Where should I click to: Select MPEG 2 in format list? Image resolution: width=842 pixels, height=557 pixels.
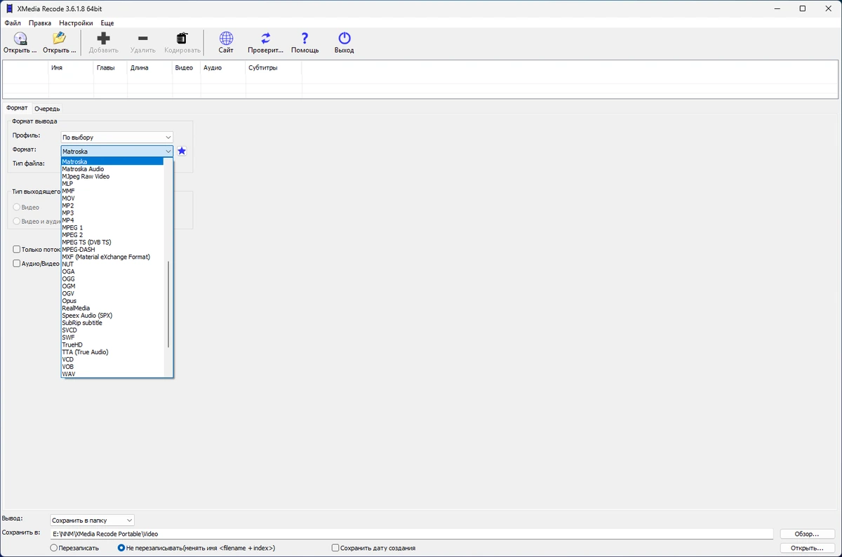[x=112, y=235]
